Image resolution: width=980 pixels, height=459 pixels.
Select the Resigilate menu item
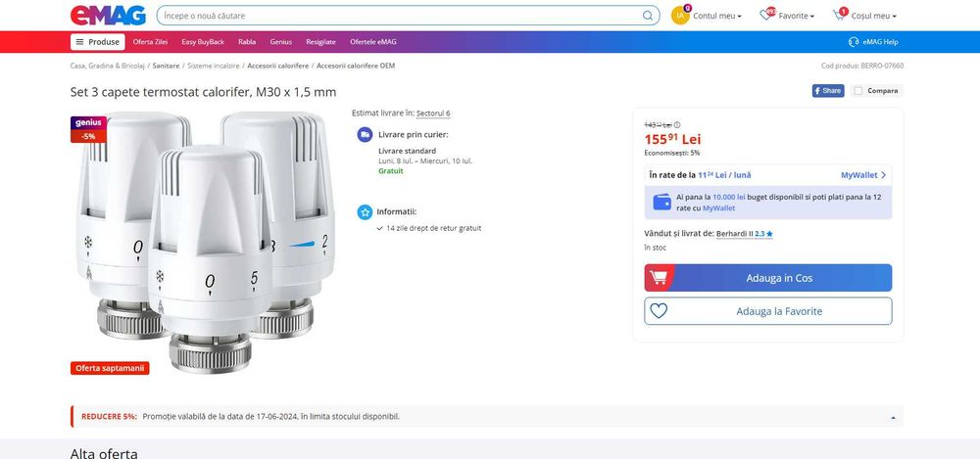pyautogui.click(x=319, y=42)
